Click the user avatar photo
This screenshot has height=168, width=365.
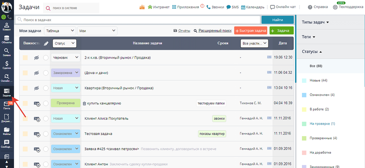coord(7,7)
